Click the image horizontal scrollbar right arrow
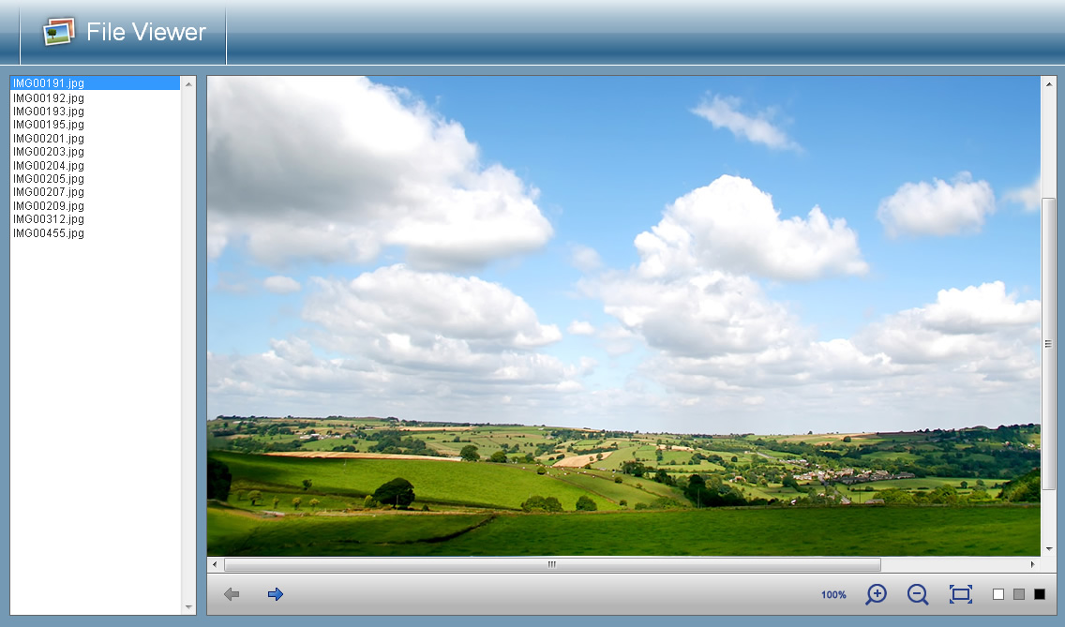The image size is (1065, 627). pyautogui.click(x=1032, y=564)
